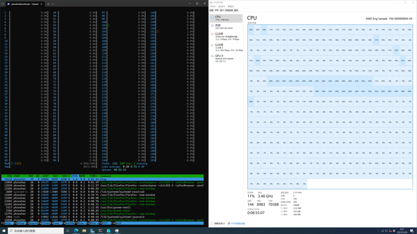Click the 34% logical processor cell
Image resolution: width=417 pixels, height=234 pixels.
pos(264,30)
